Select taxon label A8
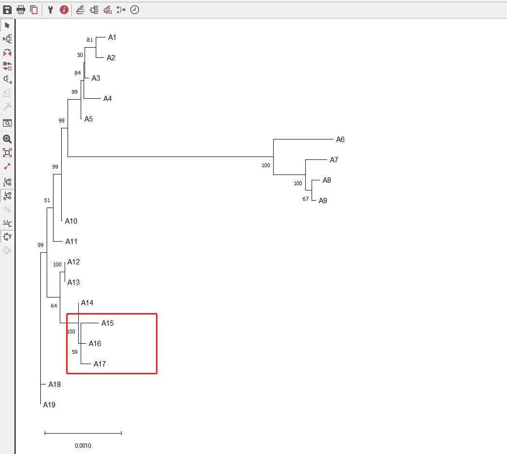 click(x=327, y=180)
